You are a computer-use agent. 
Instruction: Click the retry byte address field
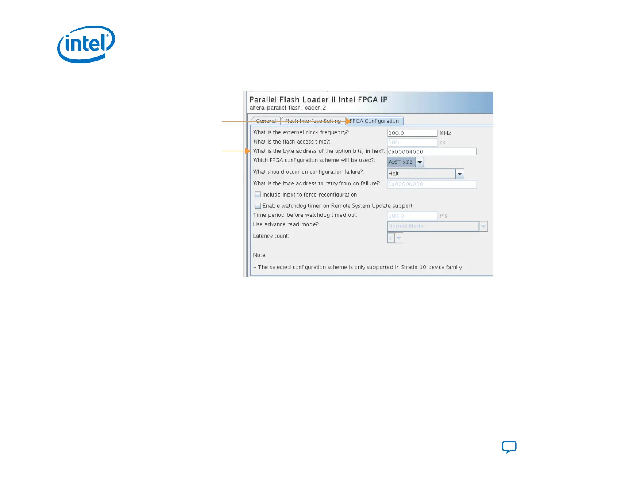[x=432, y=184]
